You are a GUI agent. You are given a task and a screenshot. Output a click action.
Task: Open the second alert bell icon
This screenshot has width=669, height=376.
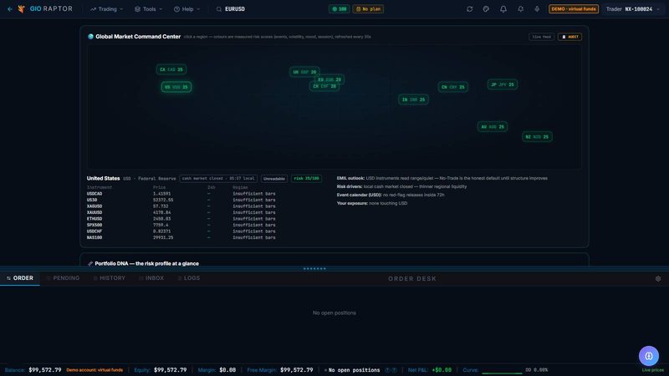[x=520, y=9]
